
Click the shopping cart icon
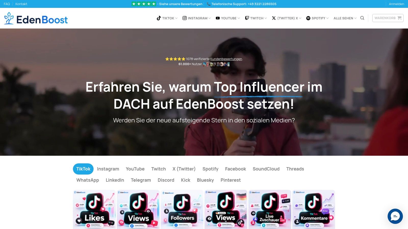click(399, 18)
